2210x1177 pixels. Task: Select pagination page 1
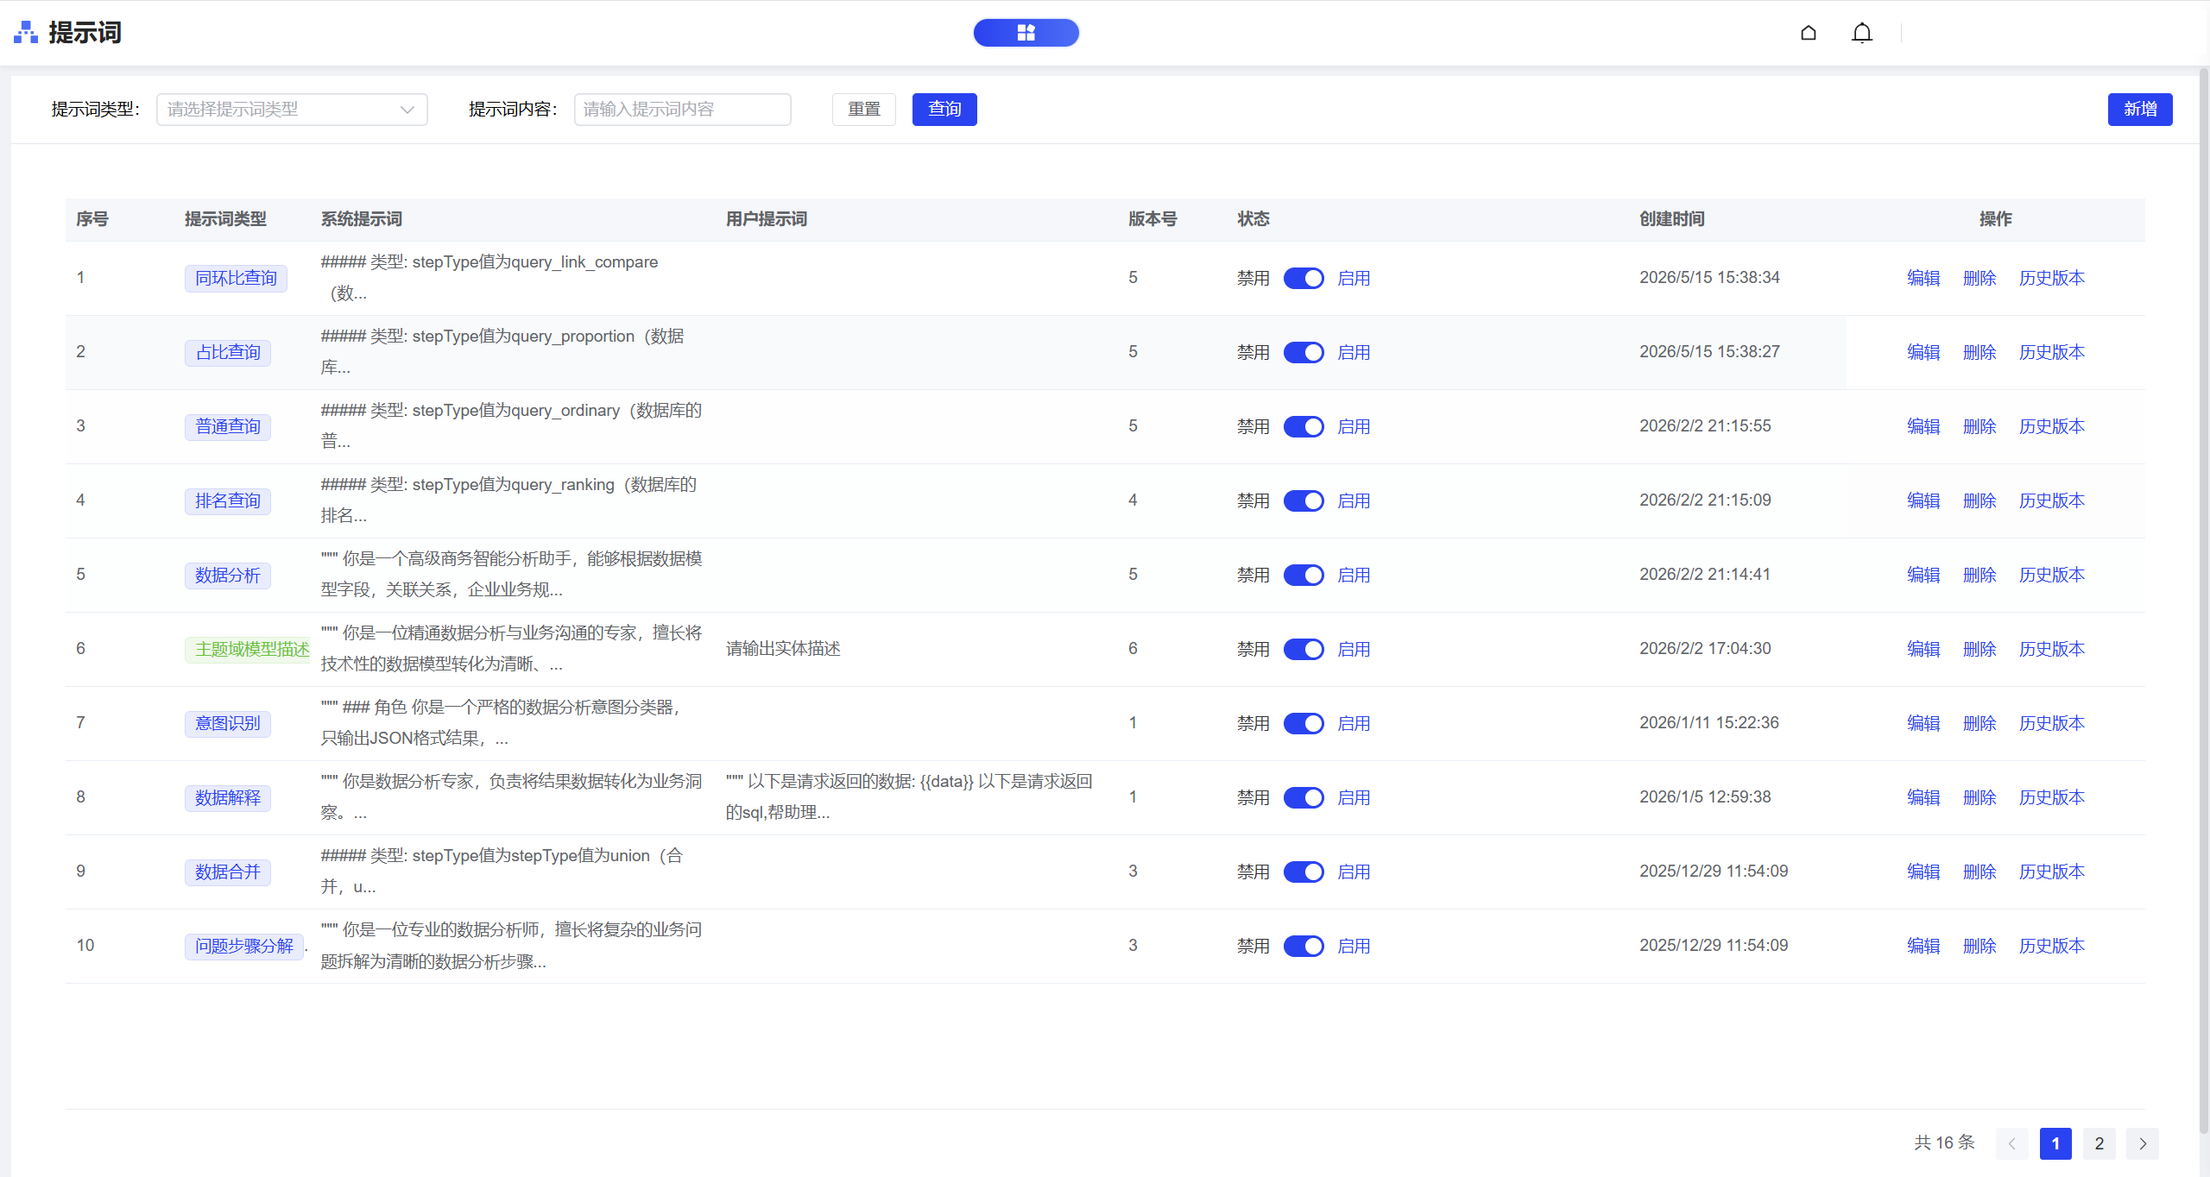click(2055, 1143)
